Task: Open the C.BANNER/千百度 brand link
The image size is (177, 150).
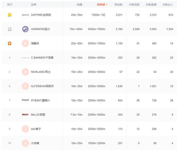Action: pyautogui.click(x=42, y=58)
